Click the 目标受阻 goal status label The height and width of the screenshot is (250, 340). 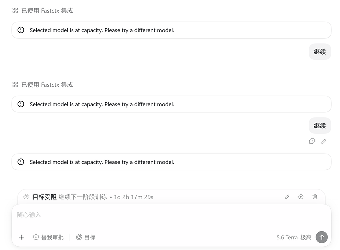coord(44,197)
